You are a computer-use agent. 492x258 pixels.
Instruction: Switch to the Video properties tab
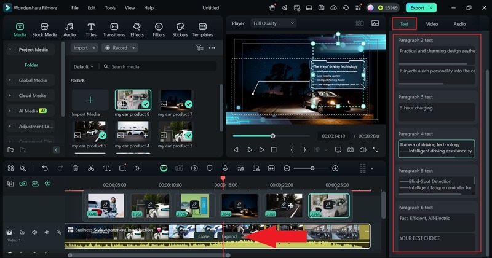click(432, 24)
